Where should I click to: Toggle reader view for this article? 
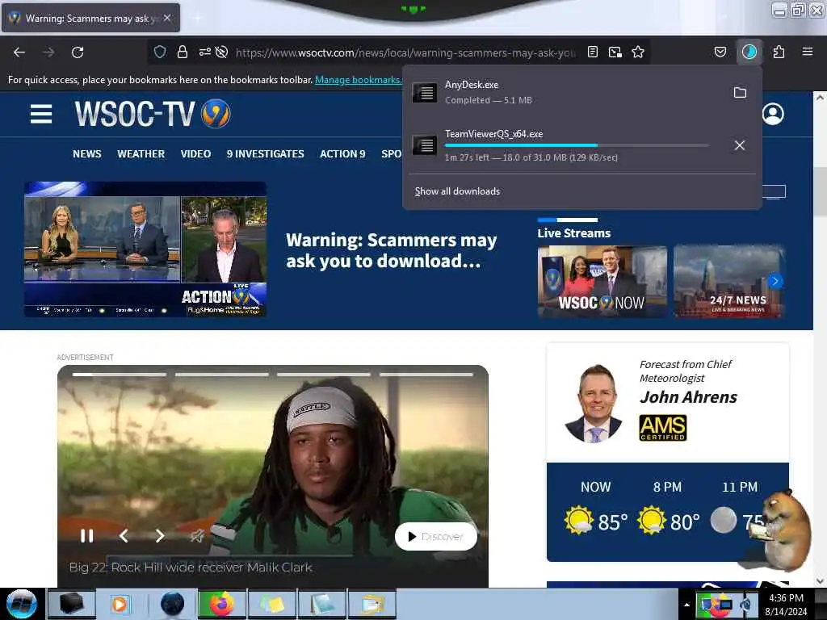[x=593, y=52]
